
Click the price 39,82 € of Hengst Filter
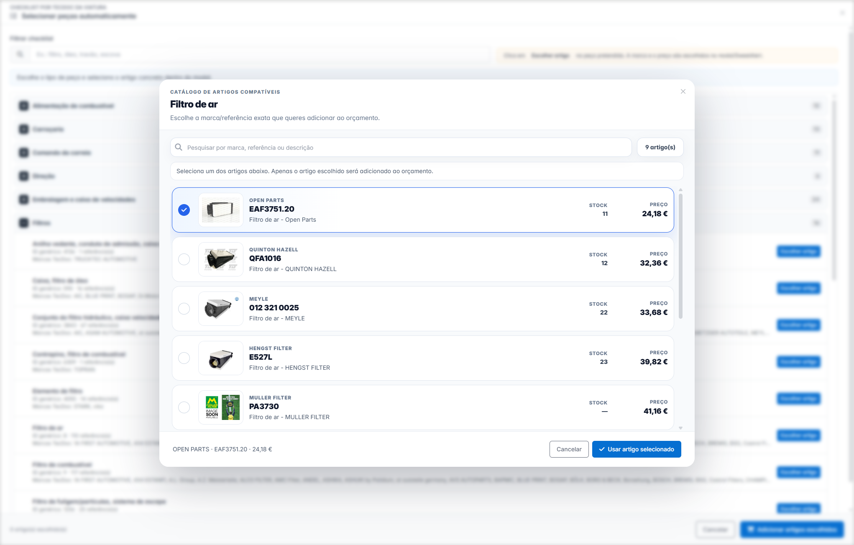(x=654, y=362)
